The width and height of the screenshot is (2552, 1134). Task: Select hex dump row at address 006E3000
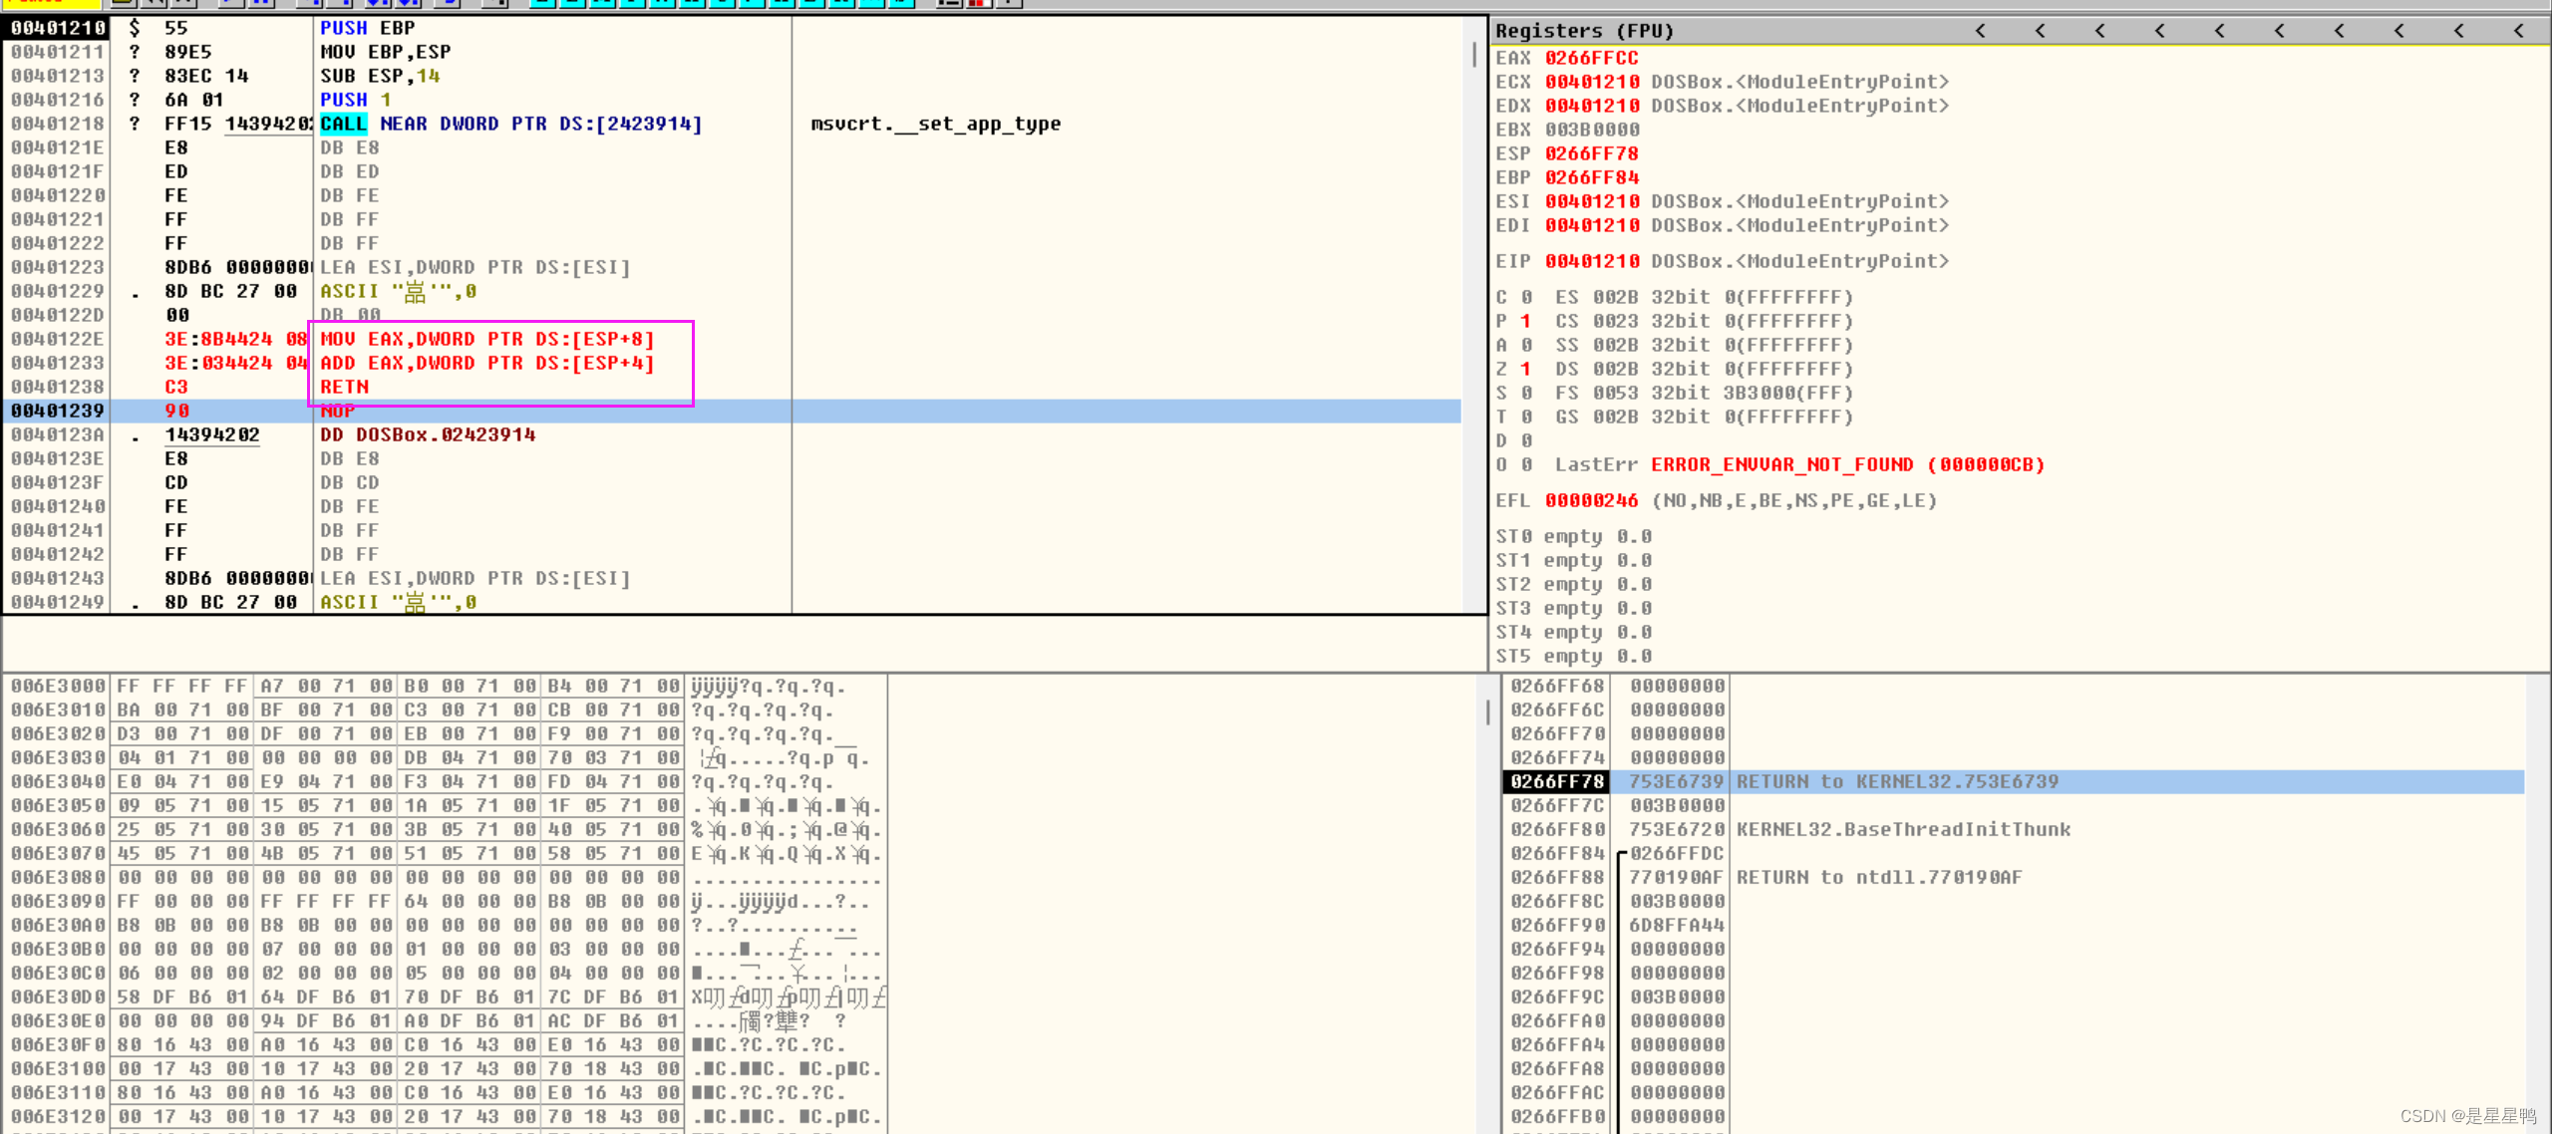click(x=58, y=686)
